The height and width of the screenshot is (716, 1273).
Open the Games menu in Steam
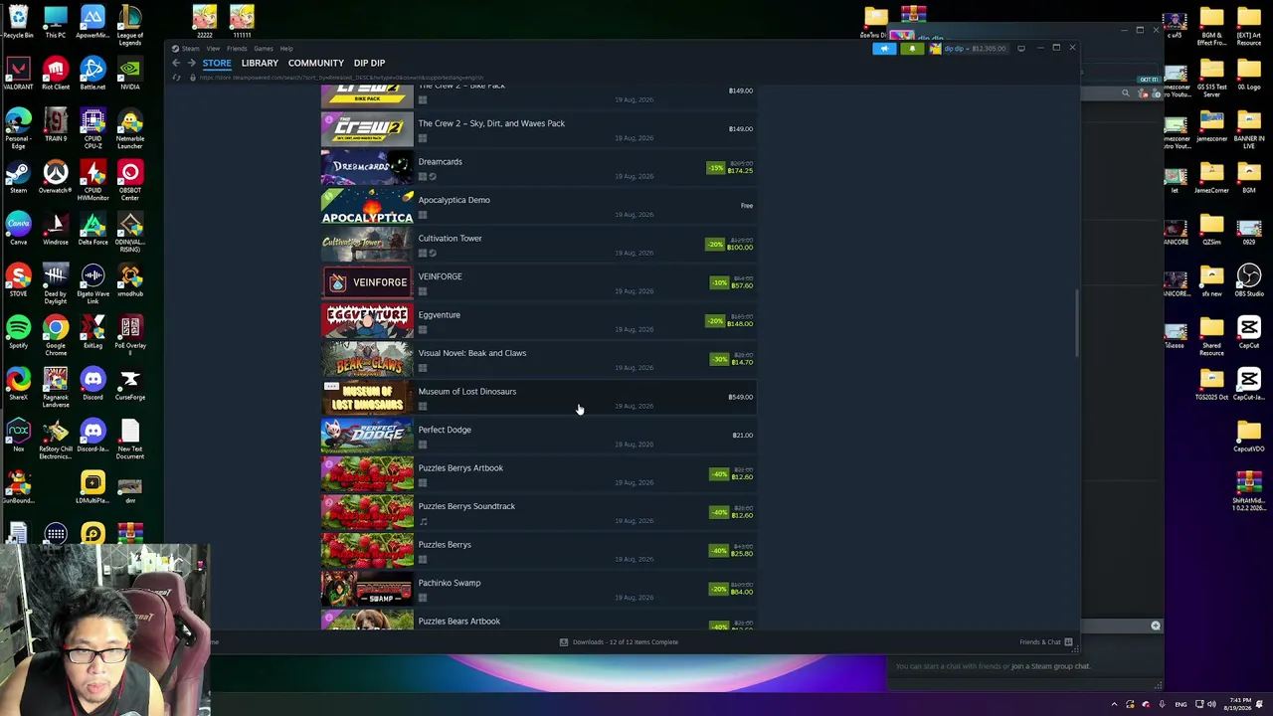point(264,49)
